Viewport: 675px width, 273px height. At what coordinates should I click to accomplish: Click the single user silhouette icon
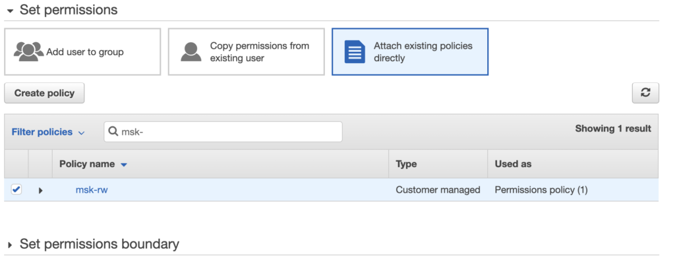(191, 51)
